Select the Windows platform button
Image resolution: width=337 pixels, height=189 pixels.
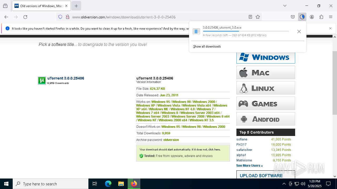[x=266, y=57]
